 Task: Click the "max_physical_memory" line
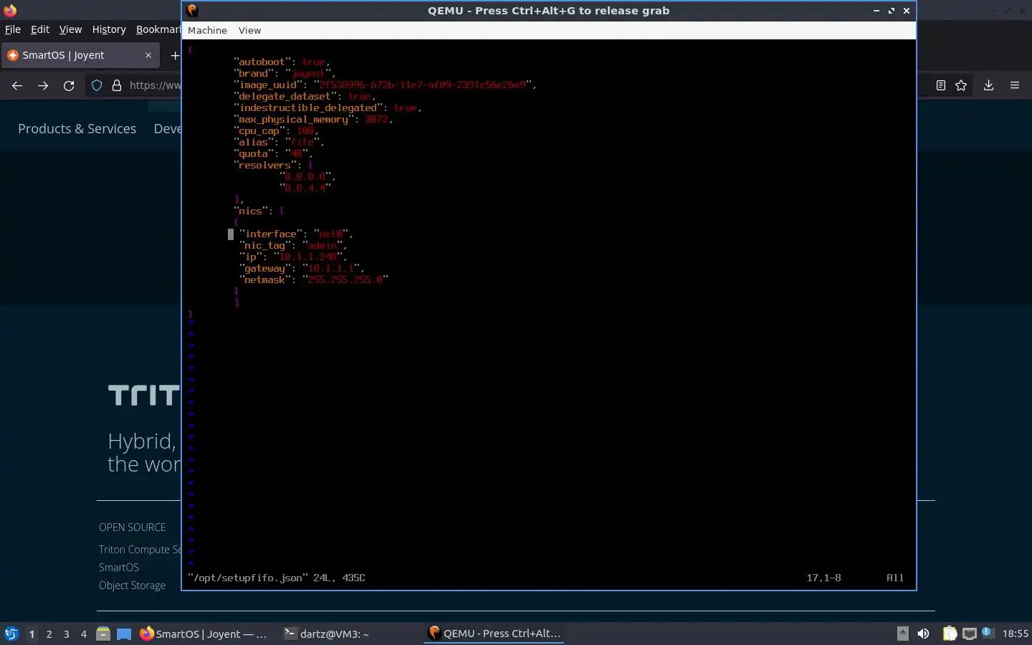313,119
